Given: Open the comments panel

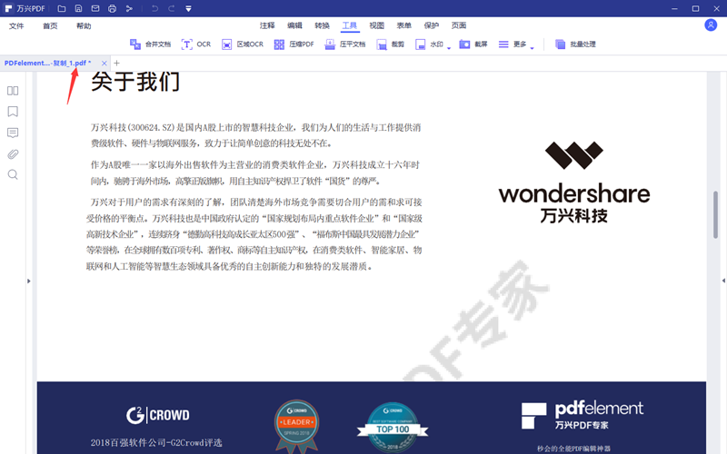Looking at the screenshot, I should (13, 133).
